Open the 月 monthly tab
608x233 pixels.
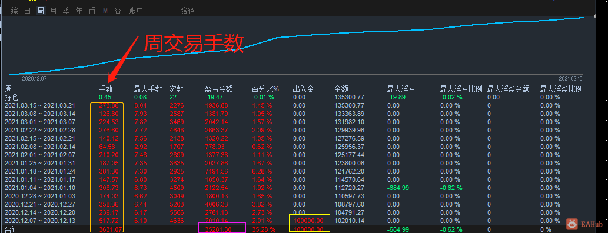53,11
